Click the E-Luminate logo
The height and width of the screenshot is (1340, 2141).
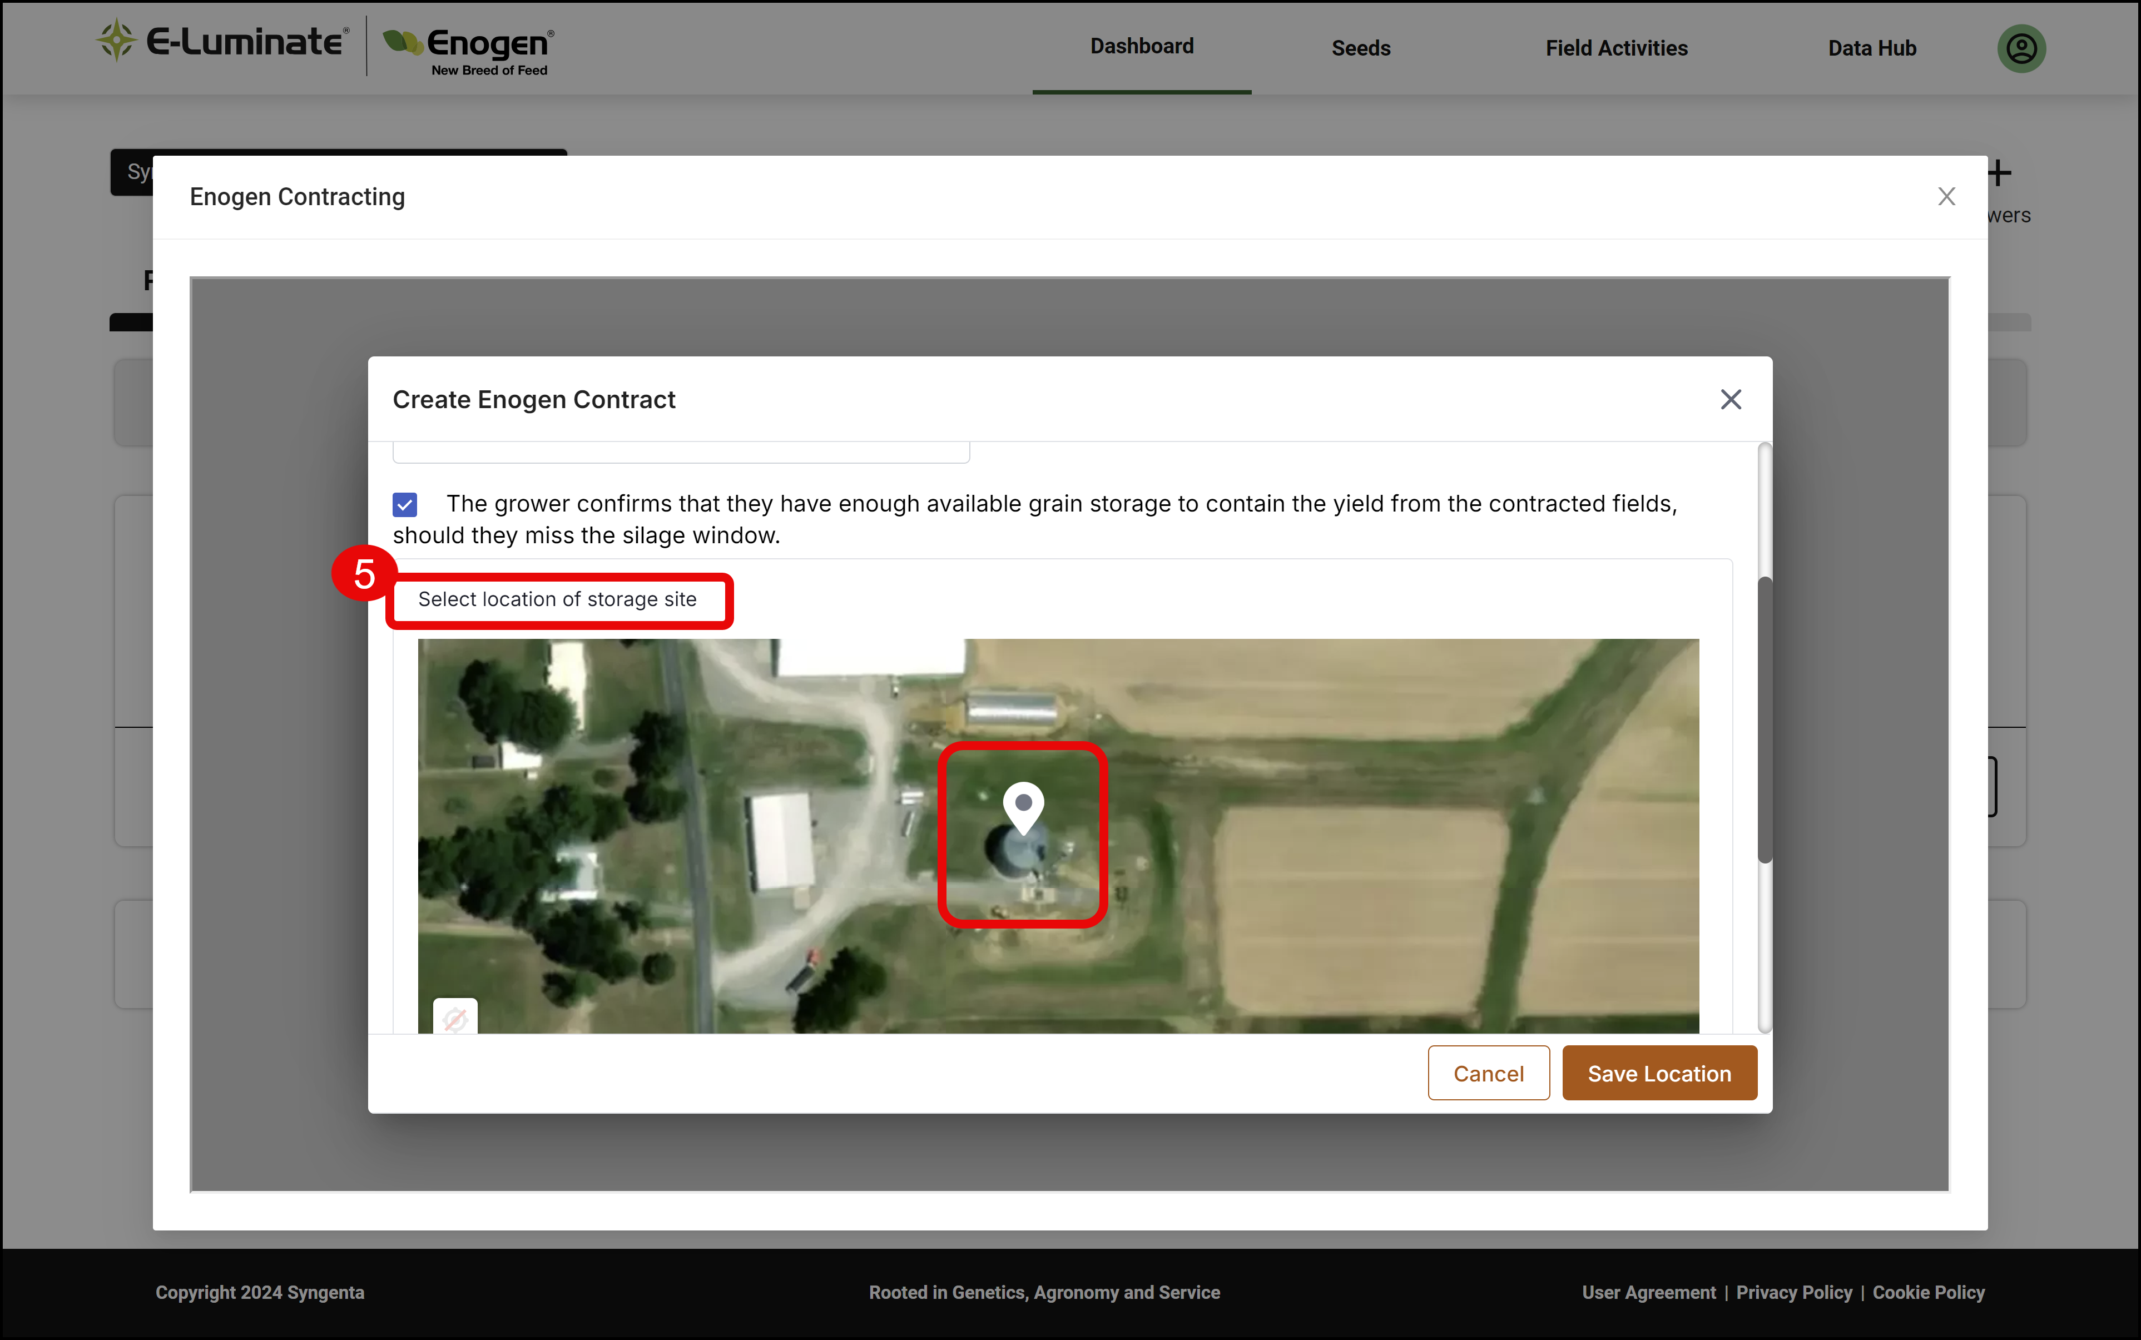[222, 41]
